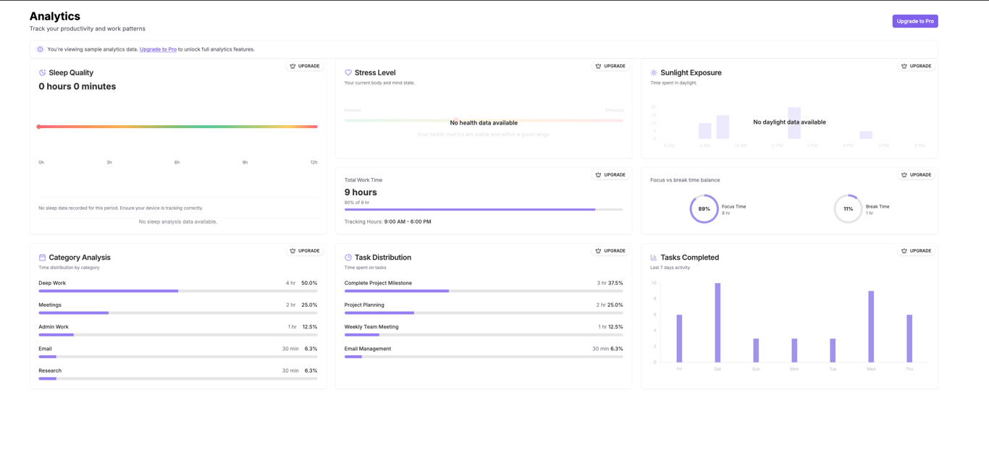Click the bar chart icon beside Tasks Completed
989x471 pixels.
point(654,257)
